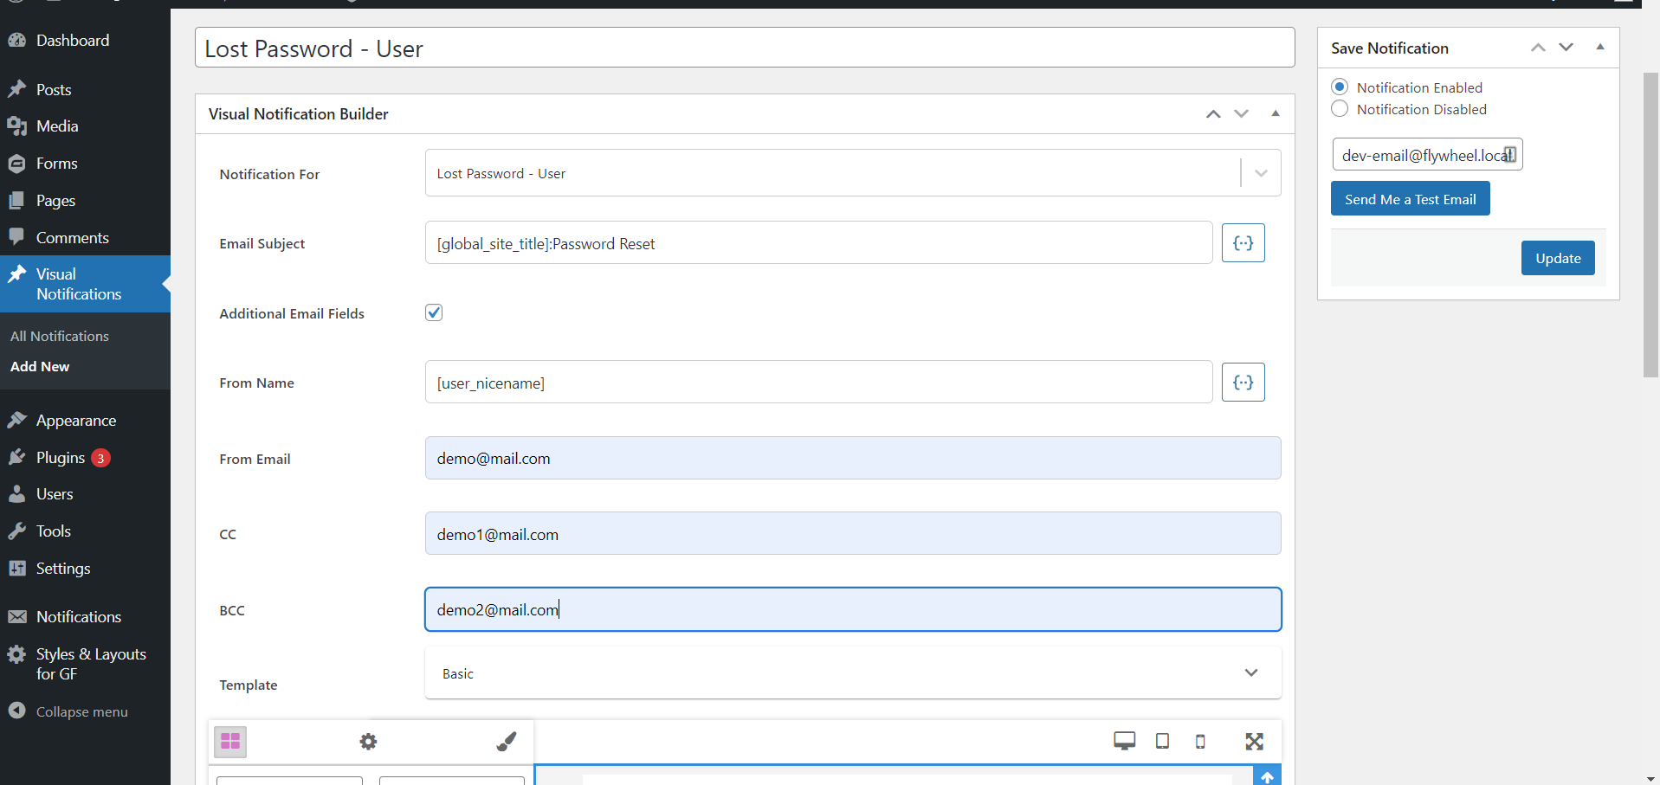Uncheck Additional Email Fields checkbox

coord(434,312)
